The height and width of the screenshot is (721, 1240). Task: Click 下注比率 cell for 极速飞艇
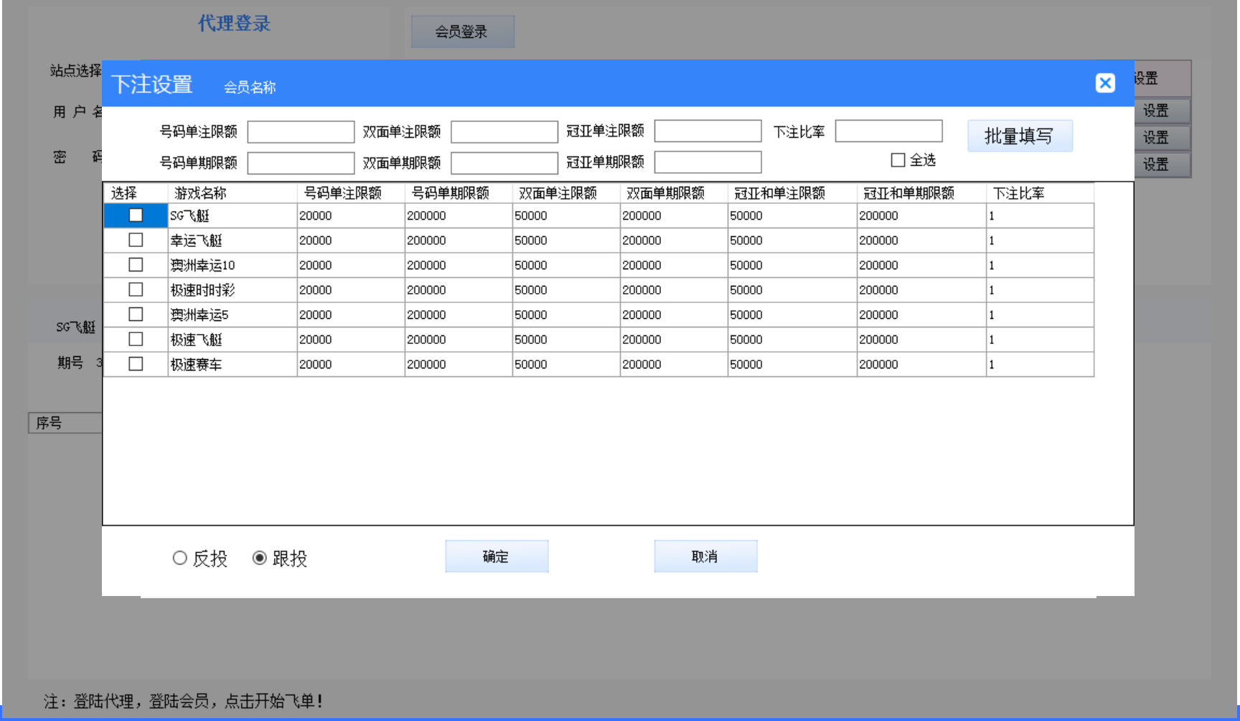coord(1039,340)
